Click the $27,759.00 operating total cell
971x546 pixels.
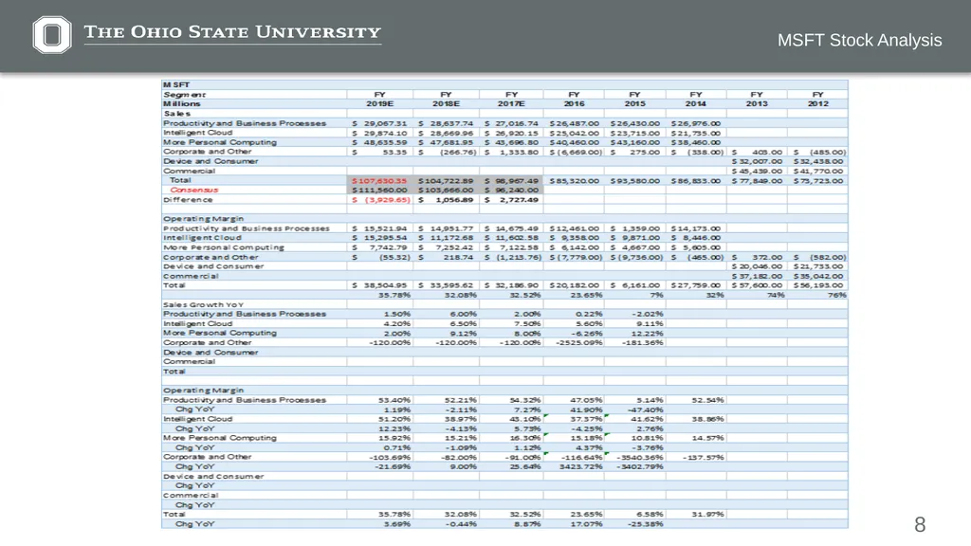click(696, 285)
